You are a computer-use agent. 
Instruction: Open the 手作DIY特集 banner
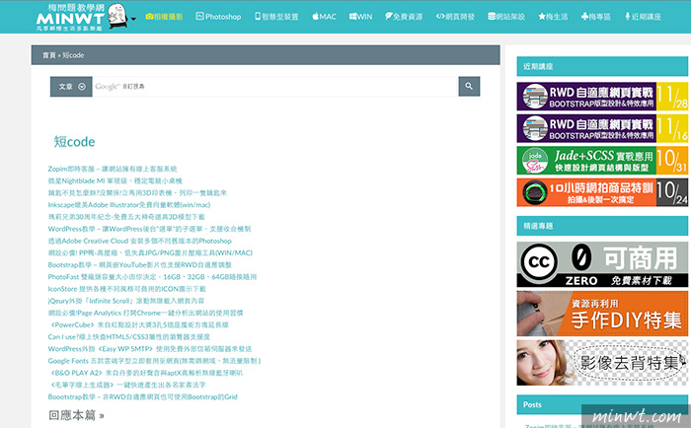click(x=602, y=314)
